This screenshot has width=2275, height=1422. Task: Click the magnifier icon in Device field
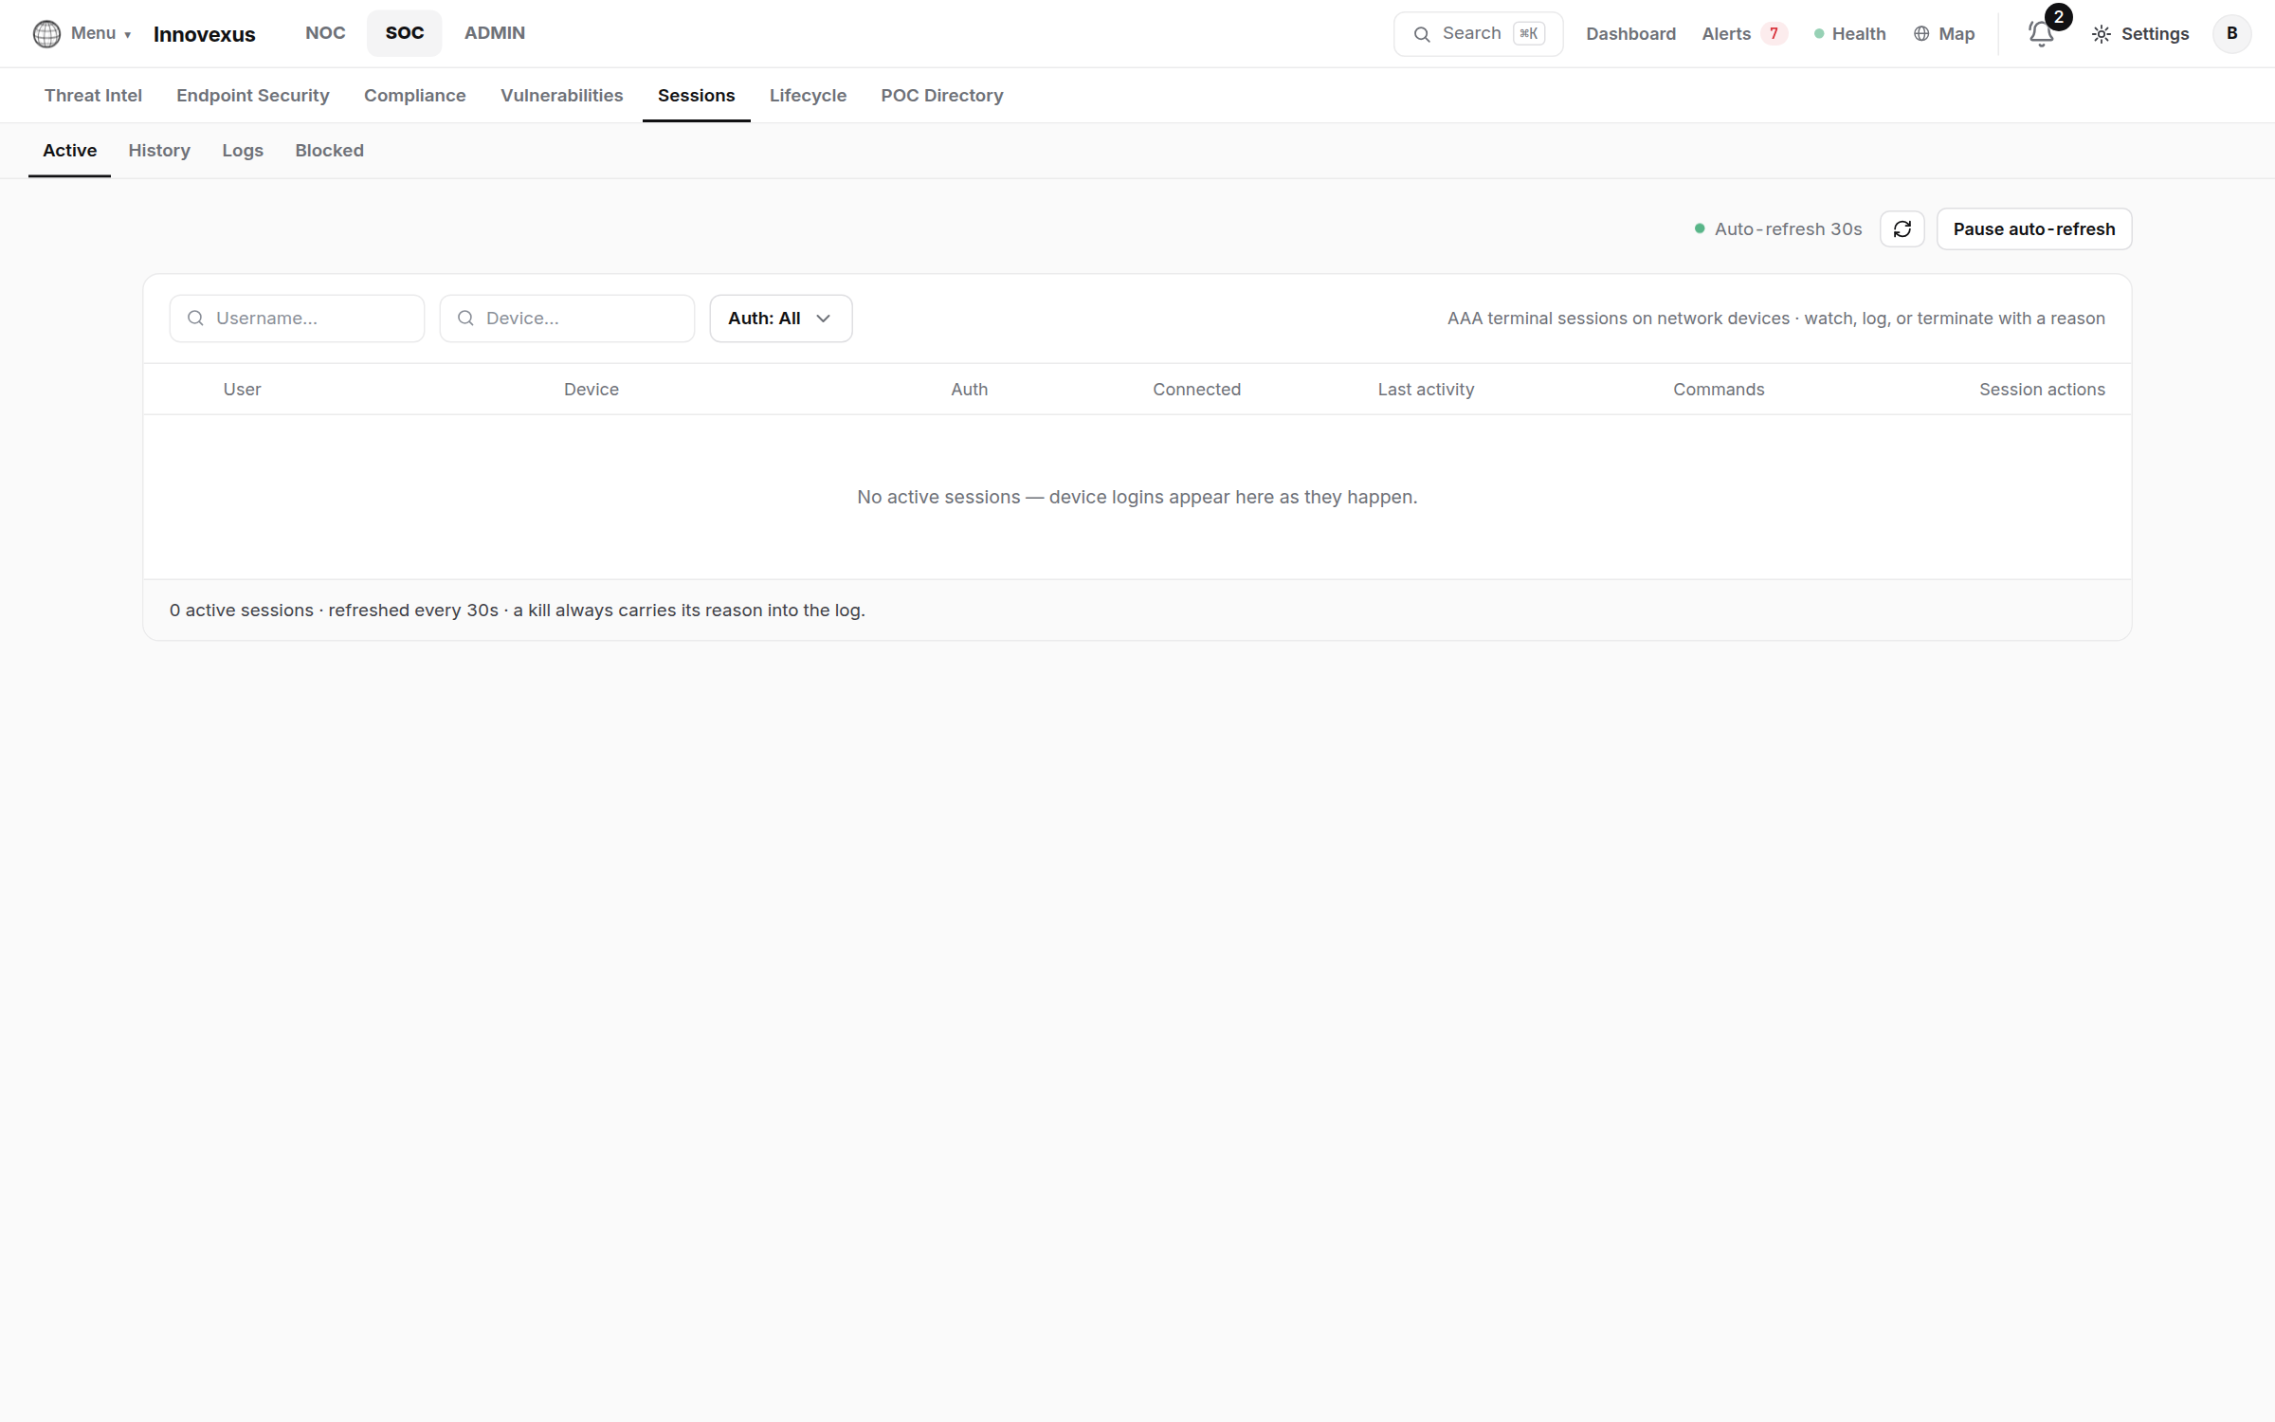tap(465, 319)
